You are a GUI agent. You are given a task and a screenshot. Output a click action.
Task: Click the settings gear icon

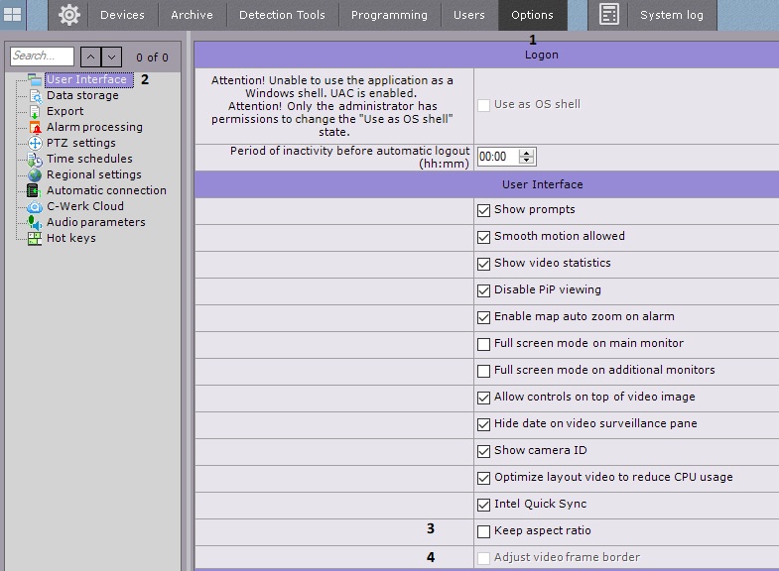[x=68, y=15]
